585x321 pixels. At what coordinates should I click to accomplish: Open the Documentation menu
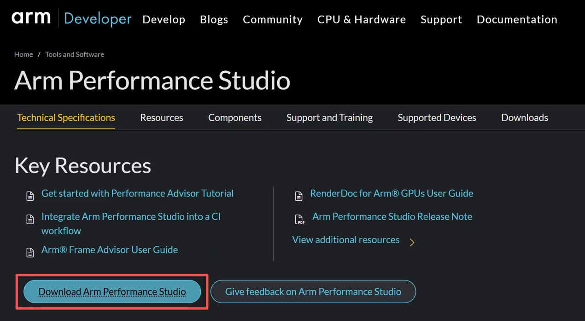tap(517, 19)
